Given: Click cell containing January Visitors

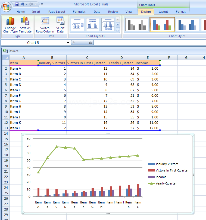Looking at the screenshot, I should [x=52, y=63].
